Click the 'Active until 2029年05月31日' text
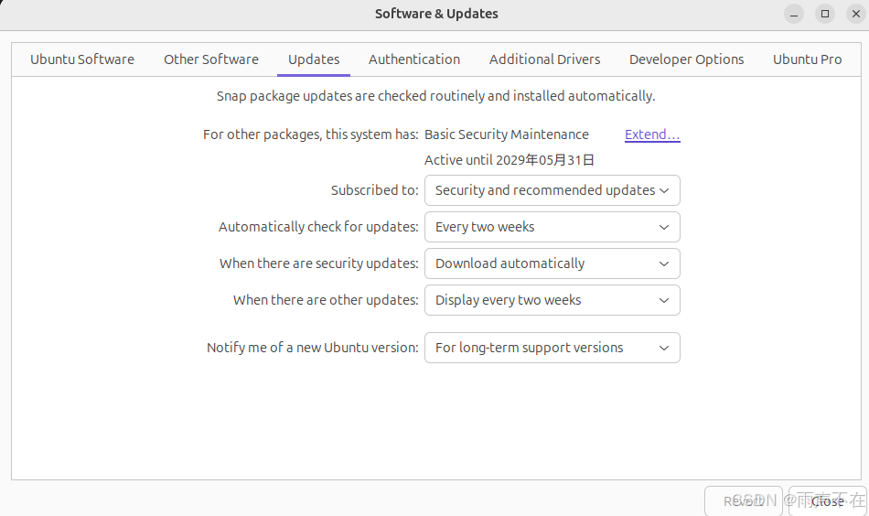Image resolution: width=869 pixels, height=516 pixels. [510, 160]
